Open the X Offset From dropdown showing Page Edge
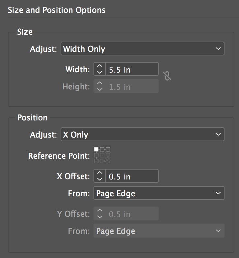Viewport: 239px width, 258px height. point(159,193)
